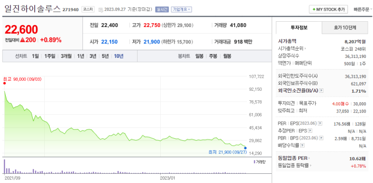Open the 시가총액순위 link
This screenshot has width=373, height=183.
pos(292,49)
